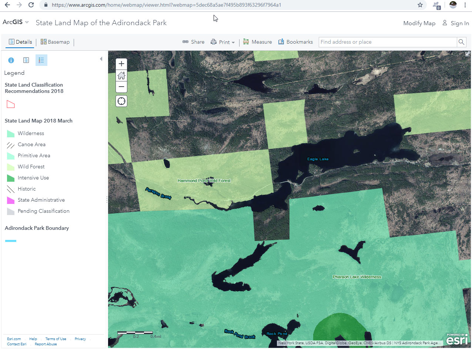Open Bookmarks list

(x=295, y=42)
